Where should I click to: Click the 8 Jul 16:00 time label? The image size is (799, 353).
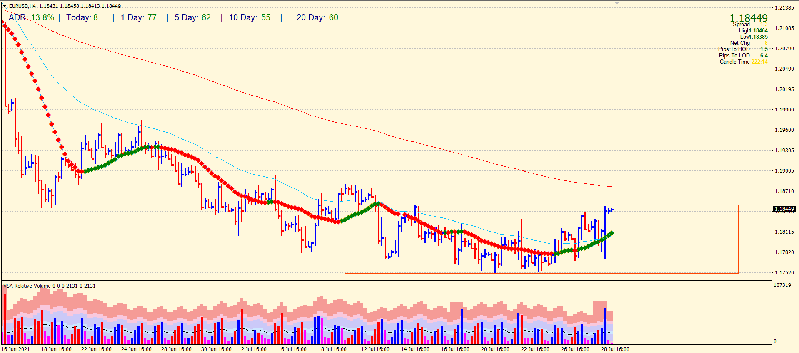(x=334, y=349)
